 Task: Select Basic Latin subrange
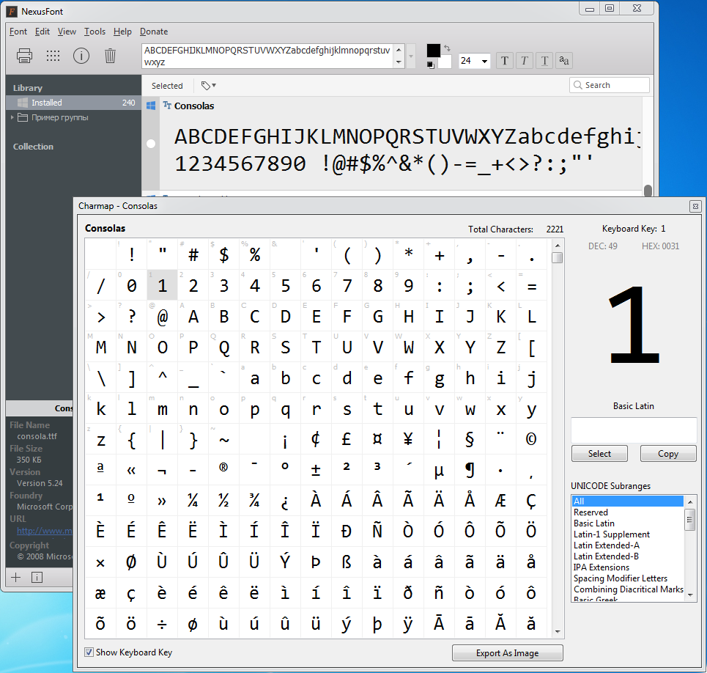pyautogui.click(x=628, y=523)
